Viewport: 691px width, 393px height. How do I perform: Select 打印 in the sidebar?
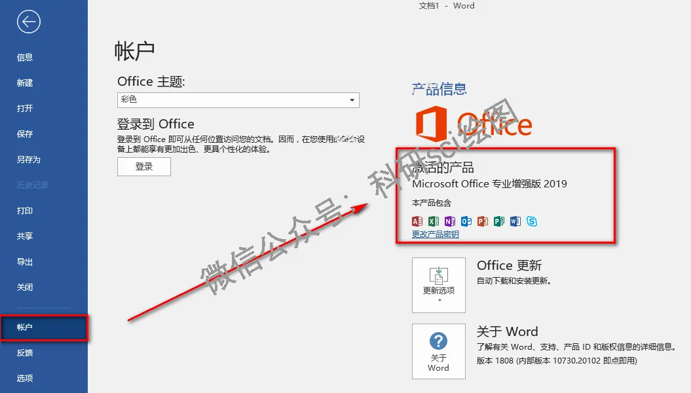pyautogui.click(x=25, y=211)
